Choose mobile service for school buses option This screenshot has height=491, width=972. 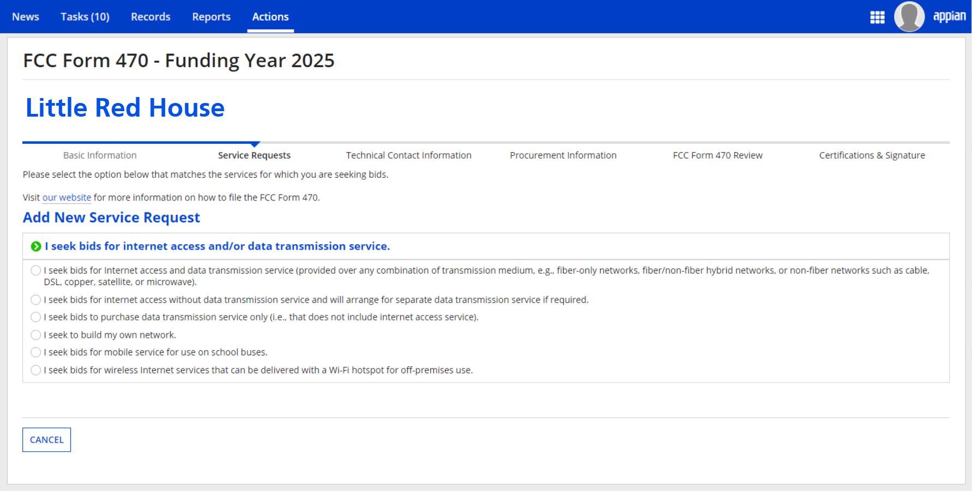36,353
